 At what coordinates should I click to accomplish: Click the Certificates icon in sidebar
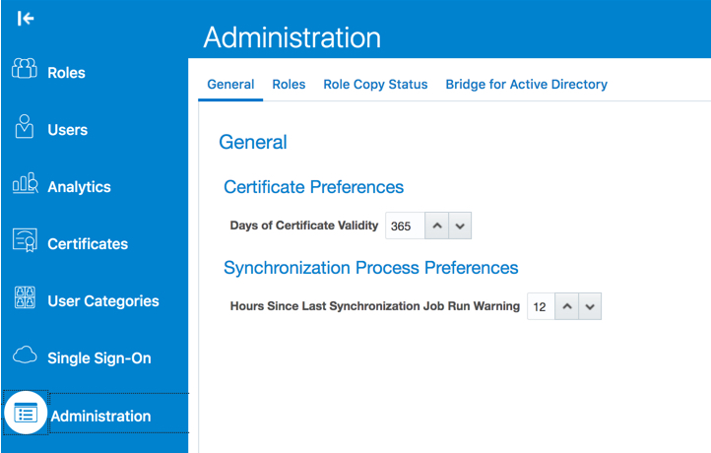click(x=25, y=241)
